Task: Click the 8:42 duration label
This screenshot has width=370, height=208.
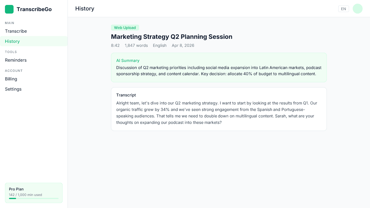Action: [115, 46]
